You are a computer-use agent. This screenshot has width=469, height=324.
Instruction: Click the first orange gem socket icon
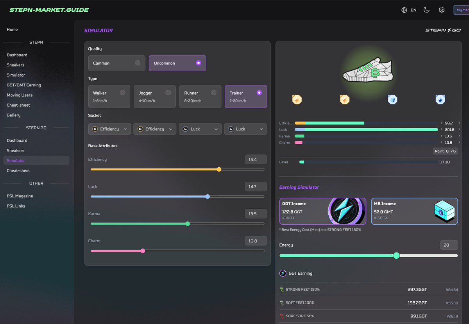[x=297, y=100]
